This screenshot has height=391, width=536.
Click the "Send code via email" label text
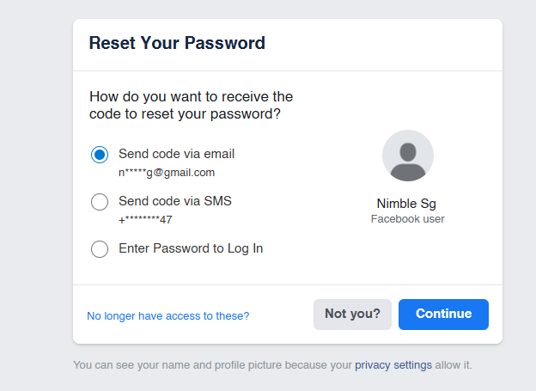(176, 155)
